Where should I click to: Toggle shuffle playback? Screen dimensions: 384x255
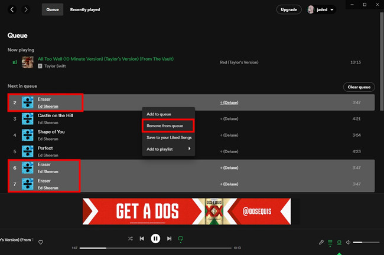point(131,239)
